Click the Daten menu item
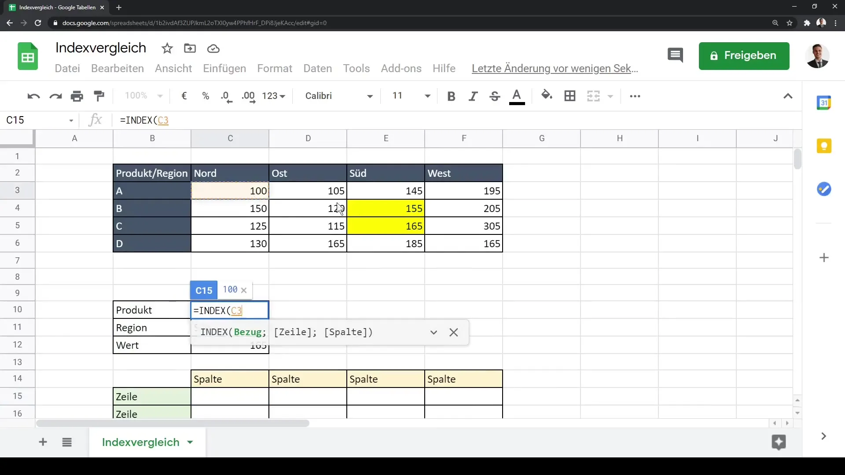 pyautogui.click(x=317, y=69)
